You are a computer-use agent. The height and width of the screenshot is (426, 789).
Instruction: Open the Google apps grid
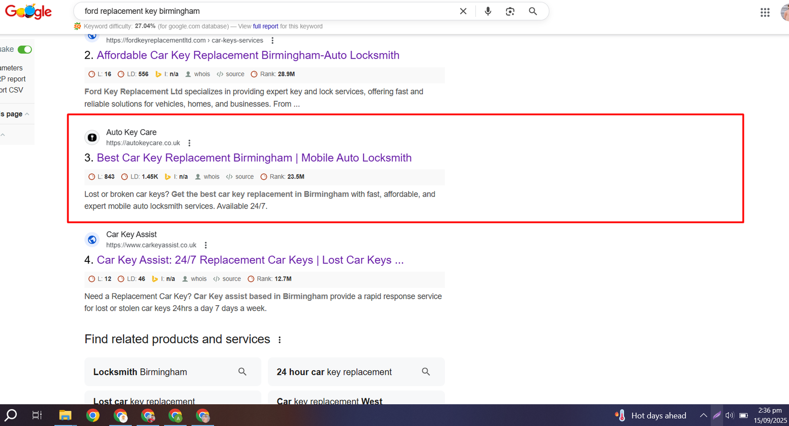pyautogui.click(x=765, y=12)
